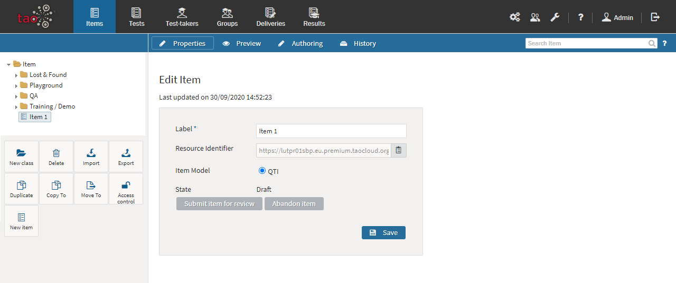Collapse the root Item folder
The width and height of the screenshot is (676, 283).
(9, 64)
